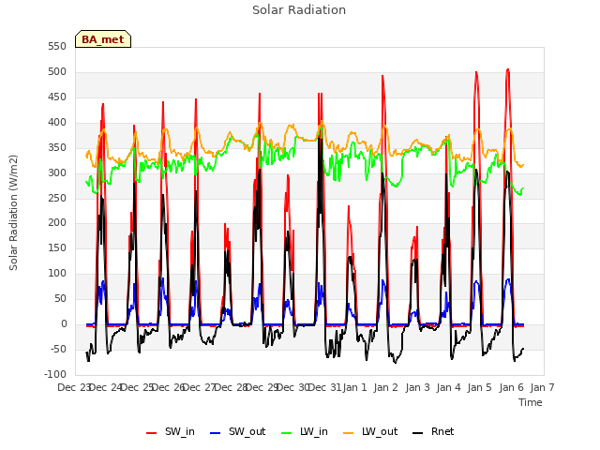Select the 50 y-axis tick label
600x450 pixels.
coord(60,298)
